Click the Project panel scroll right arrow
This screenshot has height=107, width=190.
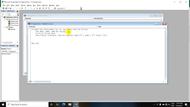[17, 43]
